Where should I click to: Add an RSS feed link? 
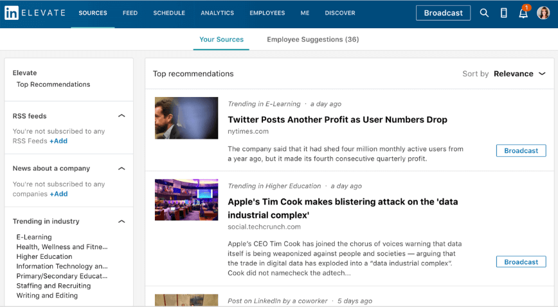tap(59, 141)
